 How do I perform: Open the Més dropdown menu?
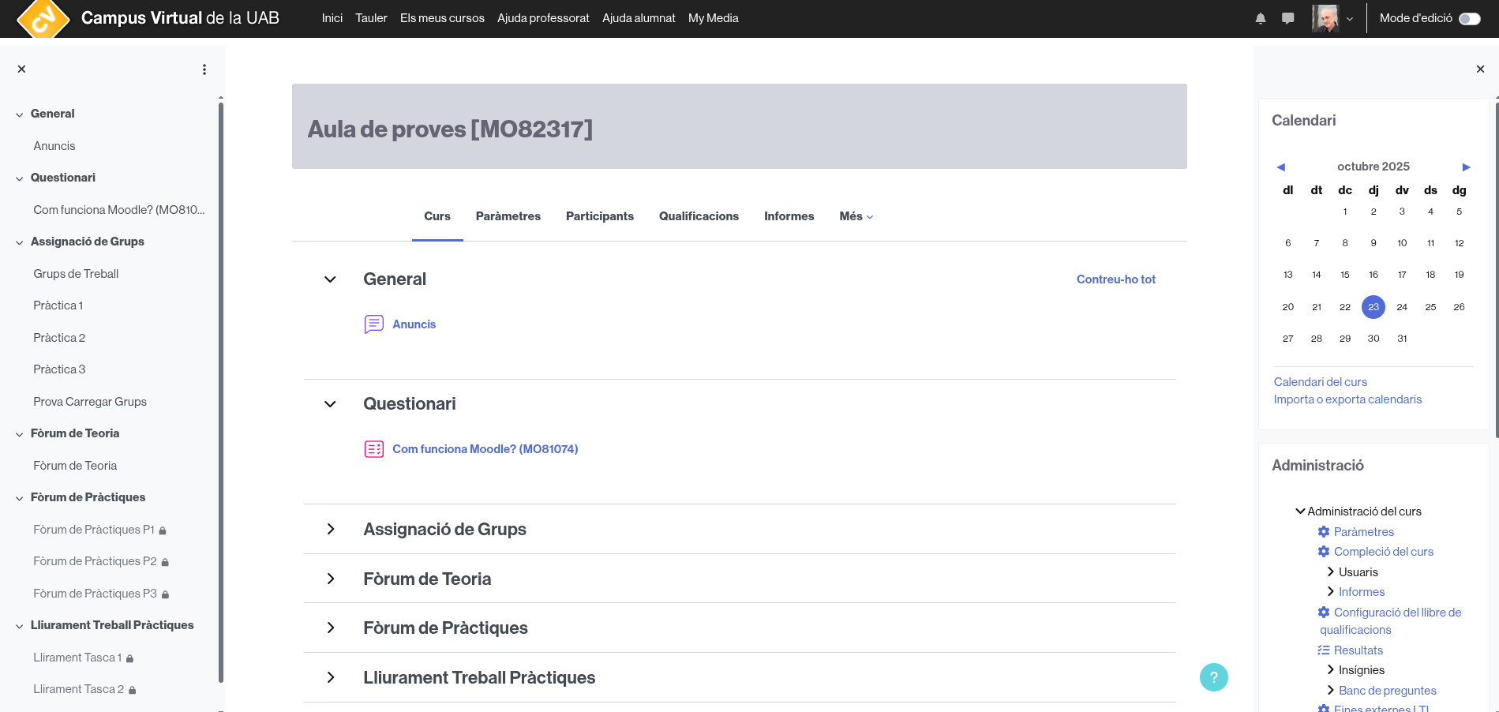pos(856,216)
